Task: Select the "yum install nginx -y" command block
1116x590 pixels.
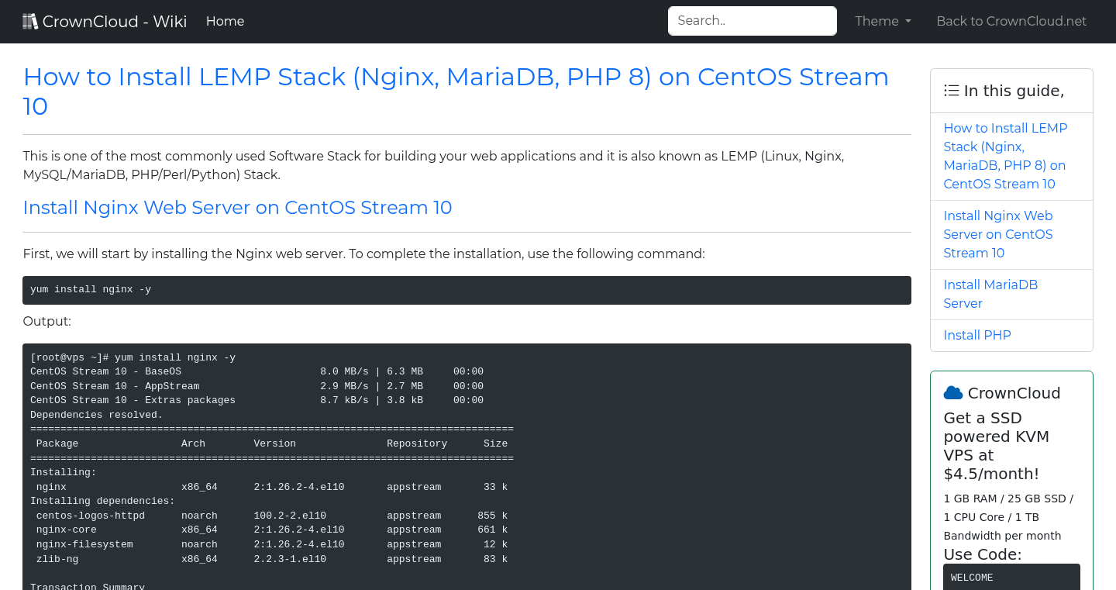Action: pos(467,289)
